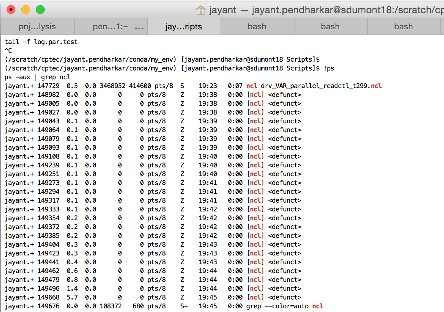Click PID 149668 with 5.7 CPU
The height and width of the screenshot is (312, 444).
pyautogui.click(x=48, y=297)
